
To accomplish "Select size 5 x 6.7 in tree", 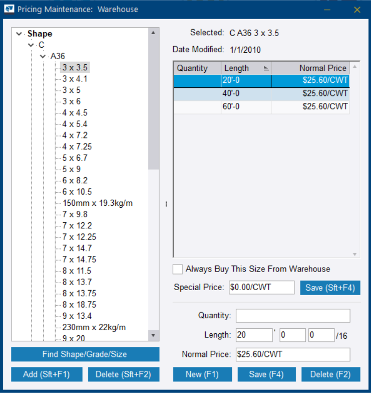I will pos(75,158).
